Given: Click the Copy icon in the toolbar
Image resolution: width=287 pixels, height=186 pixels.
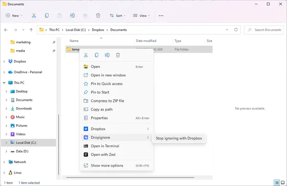Looking at the screenshot, I should [x=47, y=16].
